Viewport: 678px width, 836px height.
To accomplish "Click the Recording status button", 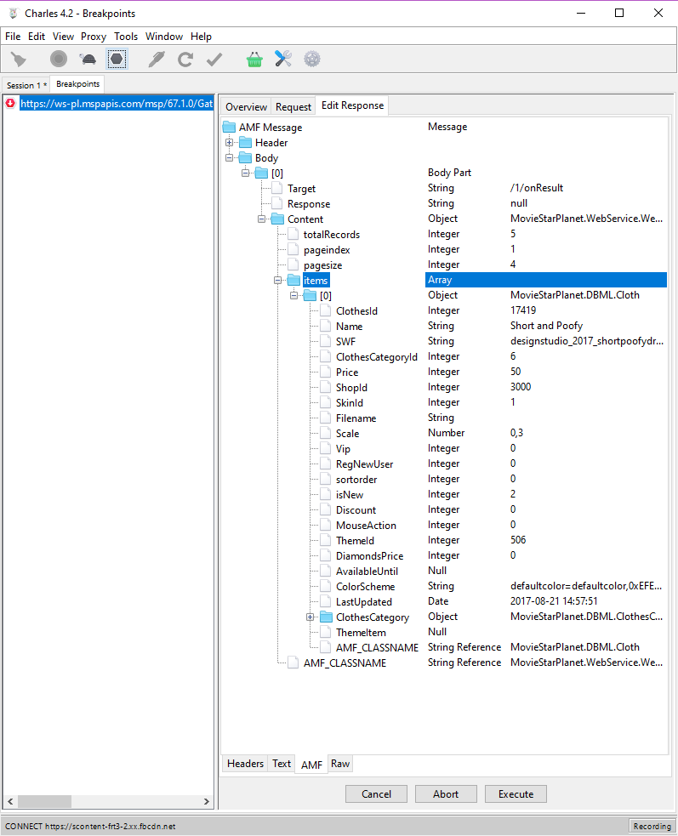I will 652,826.
